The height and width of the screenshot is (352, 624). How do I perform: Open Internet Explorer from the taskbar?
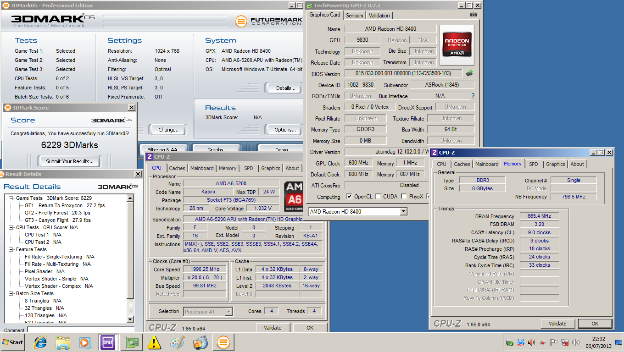tap(41, 342)
